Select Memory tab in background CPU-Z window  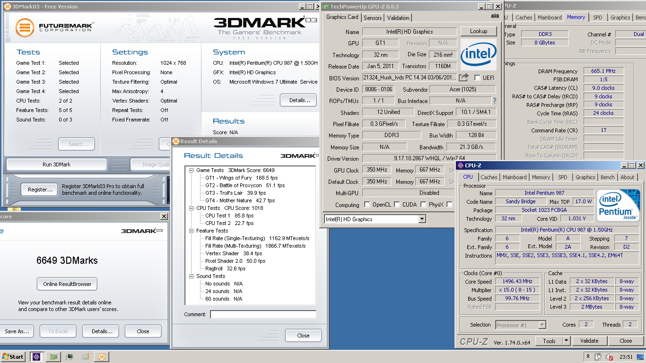point(576,17)
